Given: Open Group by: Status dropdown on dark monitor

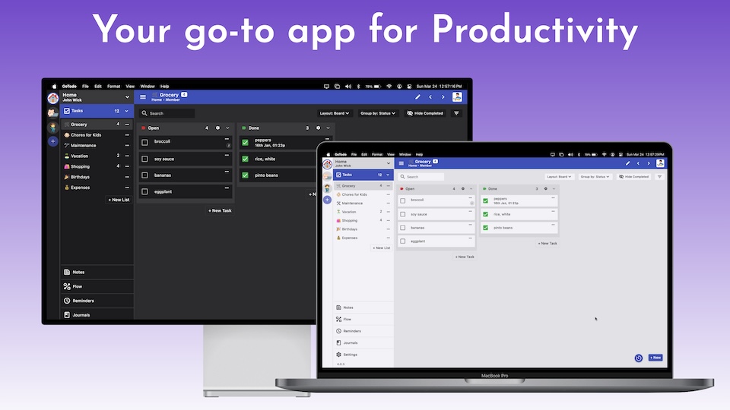Looking at the screenshot, I should tap(378, 113).
